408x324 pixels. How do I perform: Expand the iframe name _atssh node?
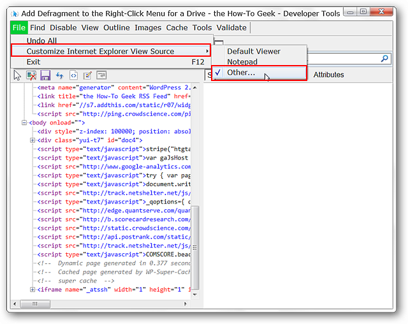pyautogui.click(x=33, y=290)
